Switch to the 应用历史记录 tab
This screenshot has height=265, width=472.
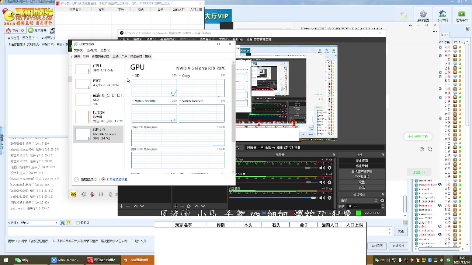(101, 57)
